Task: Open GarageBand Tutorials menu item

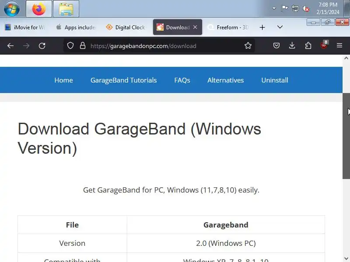Action: pos(123,80)
